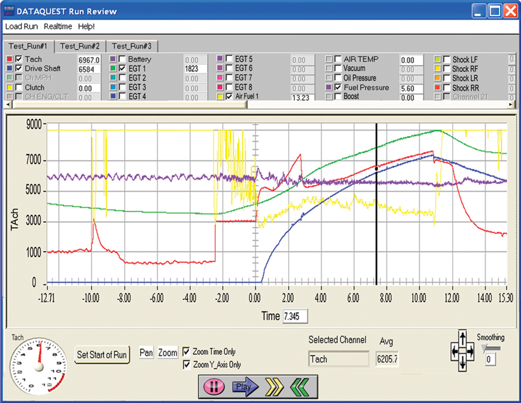Open the Help! menu
This screenshot has height=403, width=521.
[x=86, y=27]
